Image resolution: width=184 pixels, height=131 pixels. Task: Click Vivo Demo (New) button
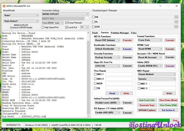(168, 100)
